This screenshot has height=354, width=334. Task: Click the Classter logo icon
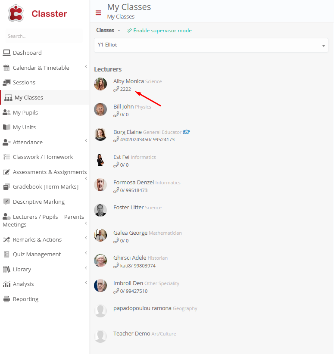(x=16, y=13)
